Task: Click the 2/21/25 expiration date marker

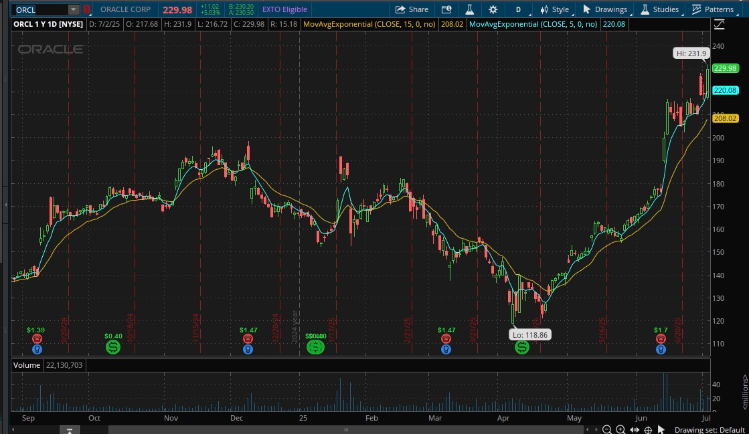Action: point(408,330)
